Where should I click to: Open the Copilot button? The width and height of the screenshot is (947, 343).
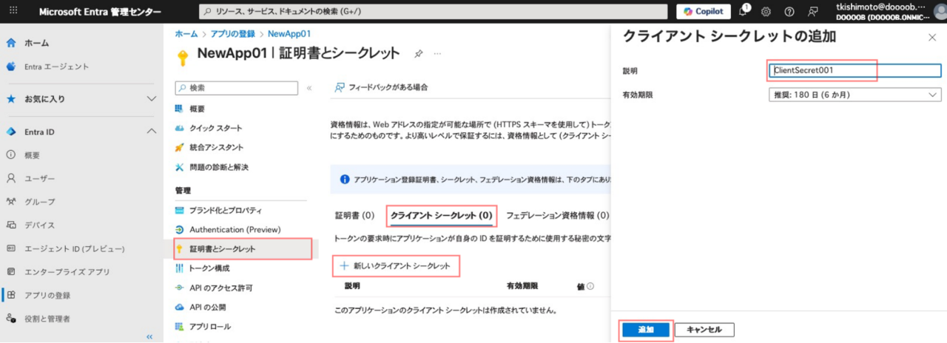(703, 12)
